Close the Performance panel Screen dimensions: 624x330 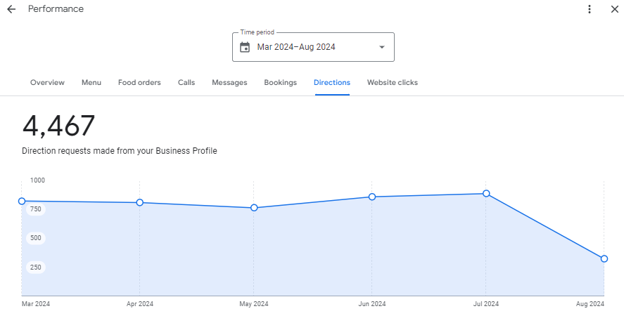tap(614, 9)
